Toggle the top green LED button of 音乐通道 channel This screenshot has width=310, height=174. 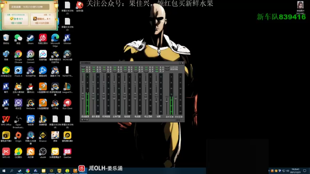tap(94, 67)
